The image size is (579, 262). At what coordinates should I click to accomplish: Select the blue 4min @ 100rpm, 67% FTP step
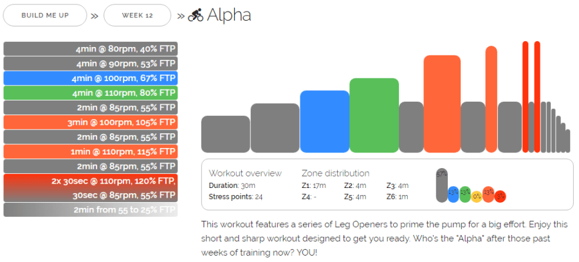[90, 79]
